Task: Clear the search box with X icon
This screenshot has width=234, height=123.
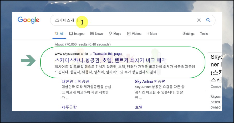Action: point(199,20)
